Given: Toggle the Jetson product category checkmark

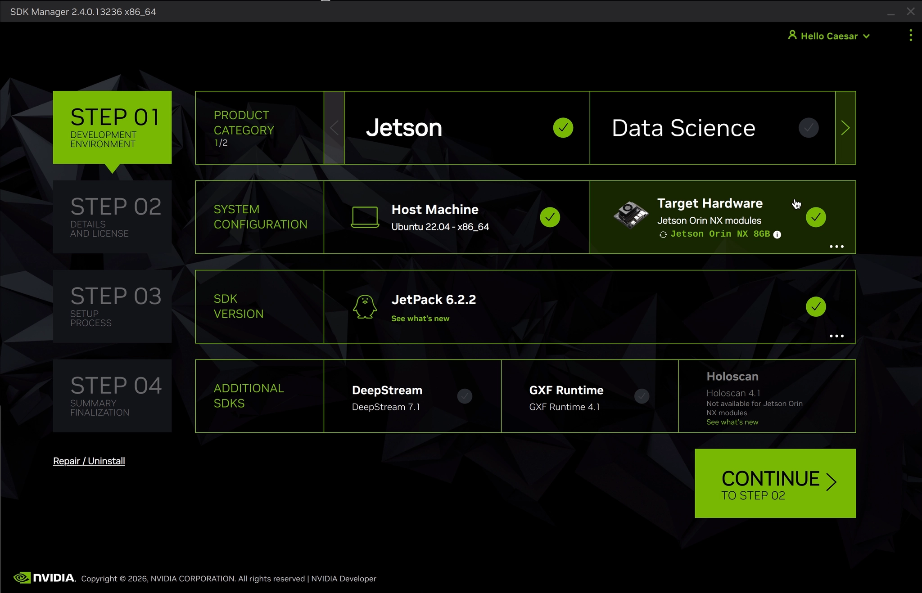Looking at the screenshot, I should 563,128.
